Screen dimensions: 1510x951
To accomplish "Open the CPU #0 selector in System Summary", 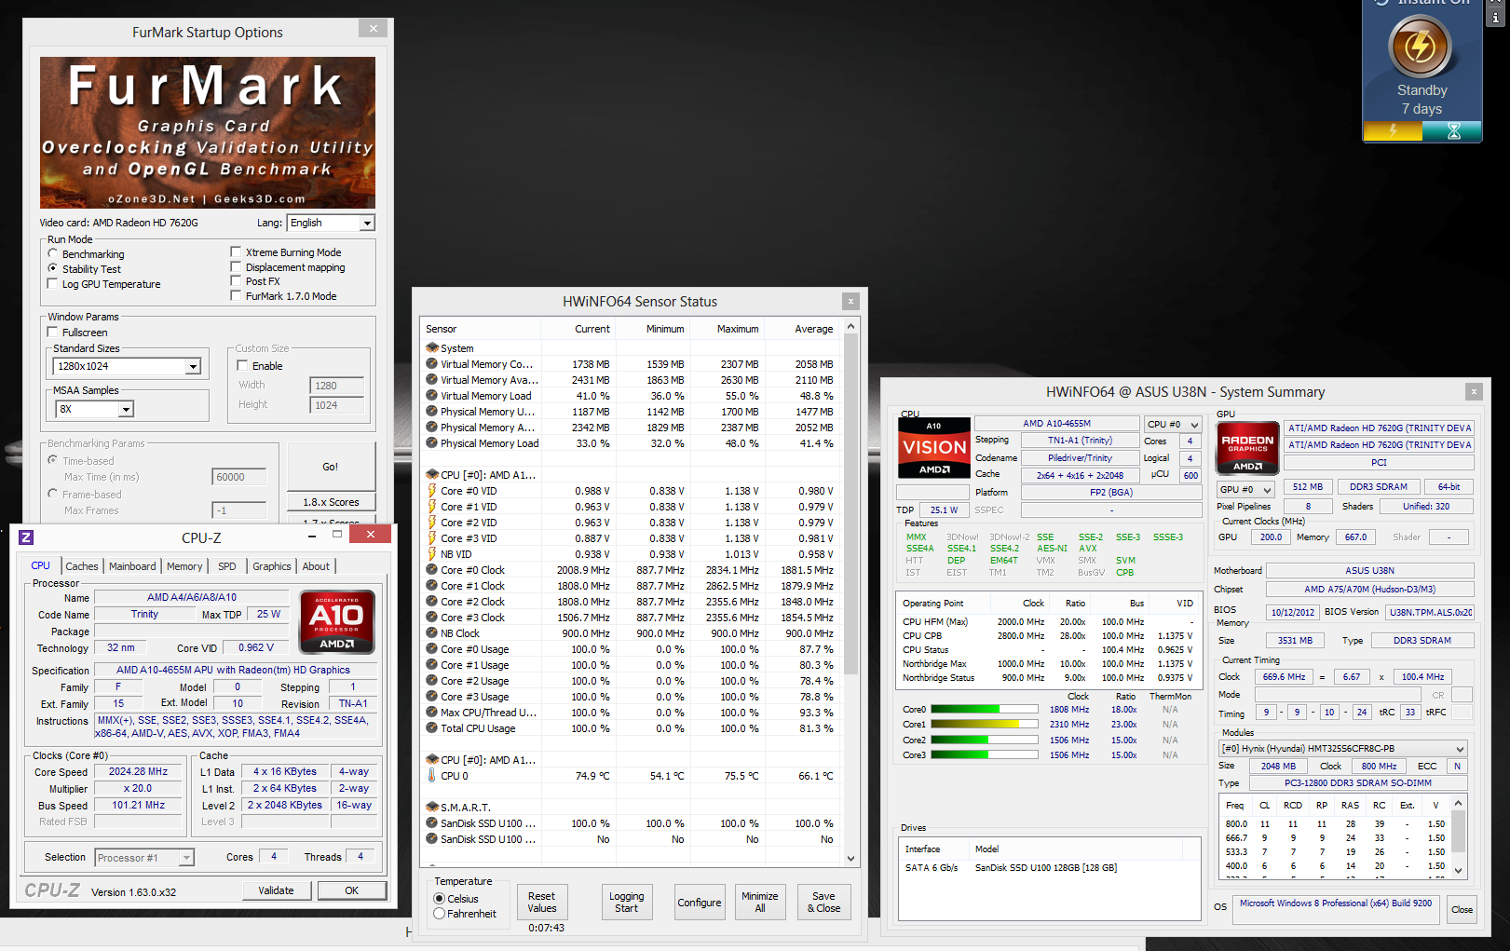I will tap(1172, 424).
